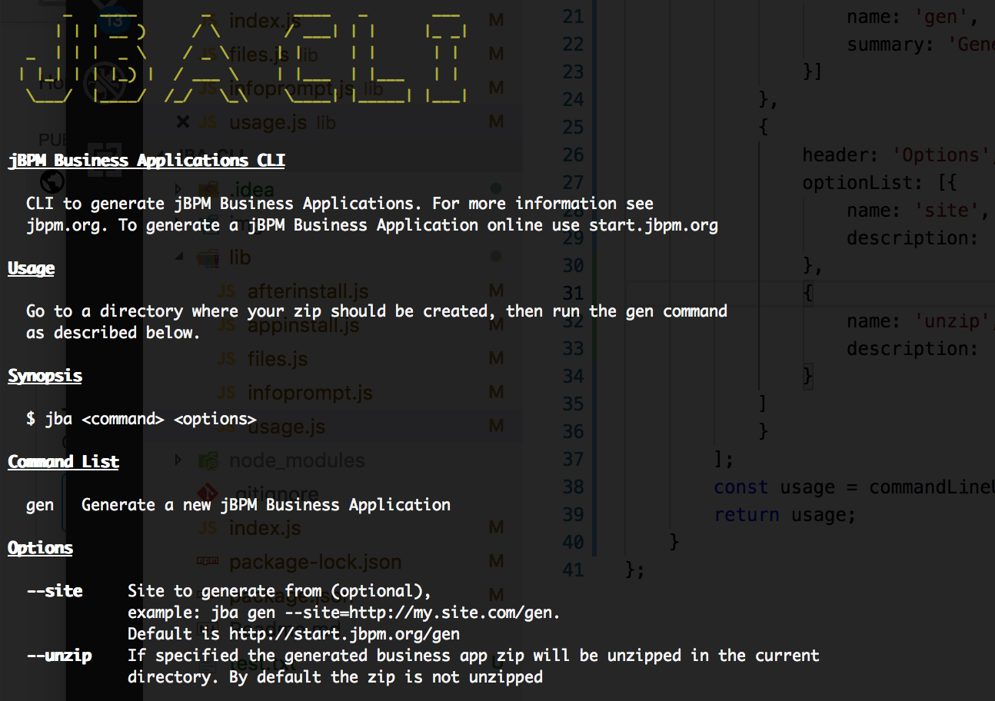Click "name: 'gen'" in the code editor
The height and width of the screenshot is (701, 995).
click(x=907, y=17)
